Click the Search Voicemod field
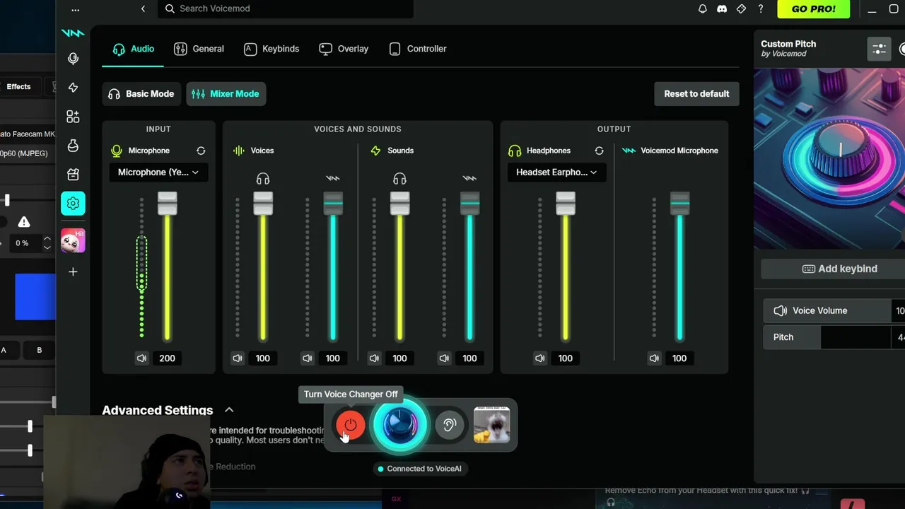Screen dimensions: 905x509 click(286, 8)
